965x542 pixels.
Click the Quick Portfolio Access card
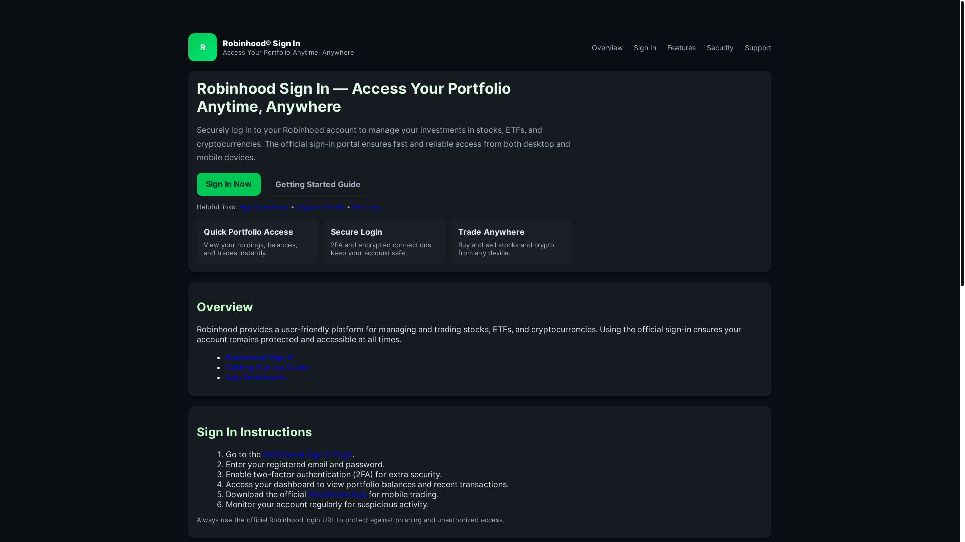pyautogui.click(x=257, y=242)
